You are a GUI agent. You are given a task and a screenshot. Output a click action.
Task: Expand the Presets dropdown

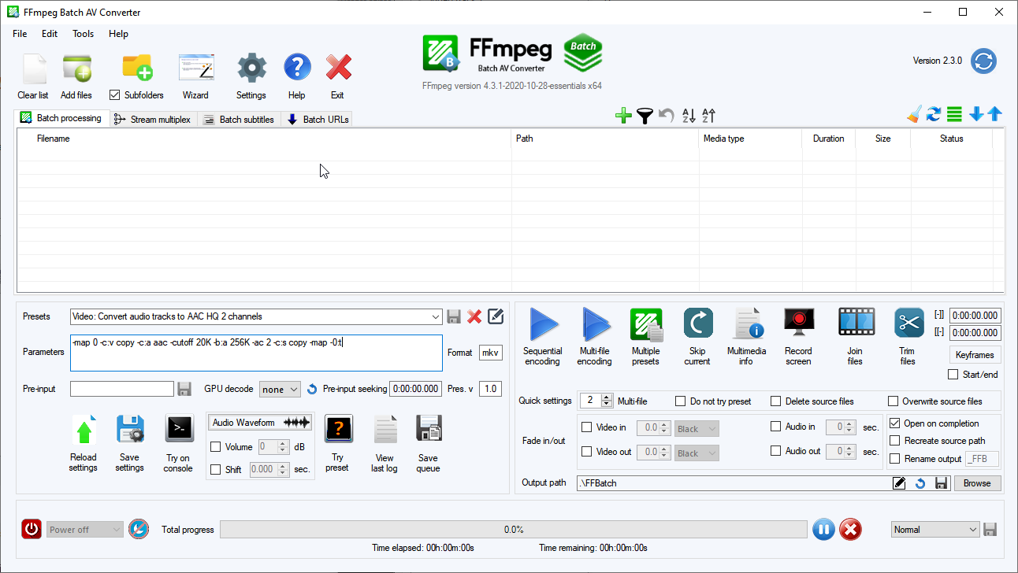coord(437,316)
